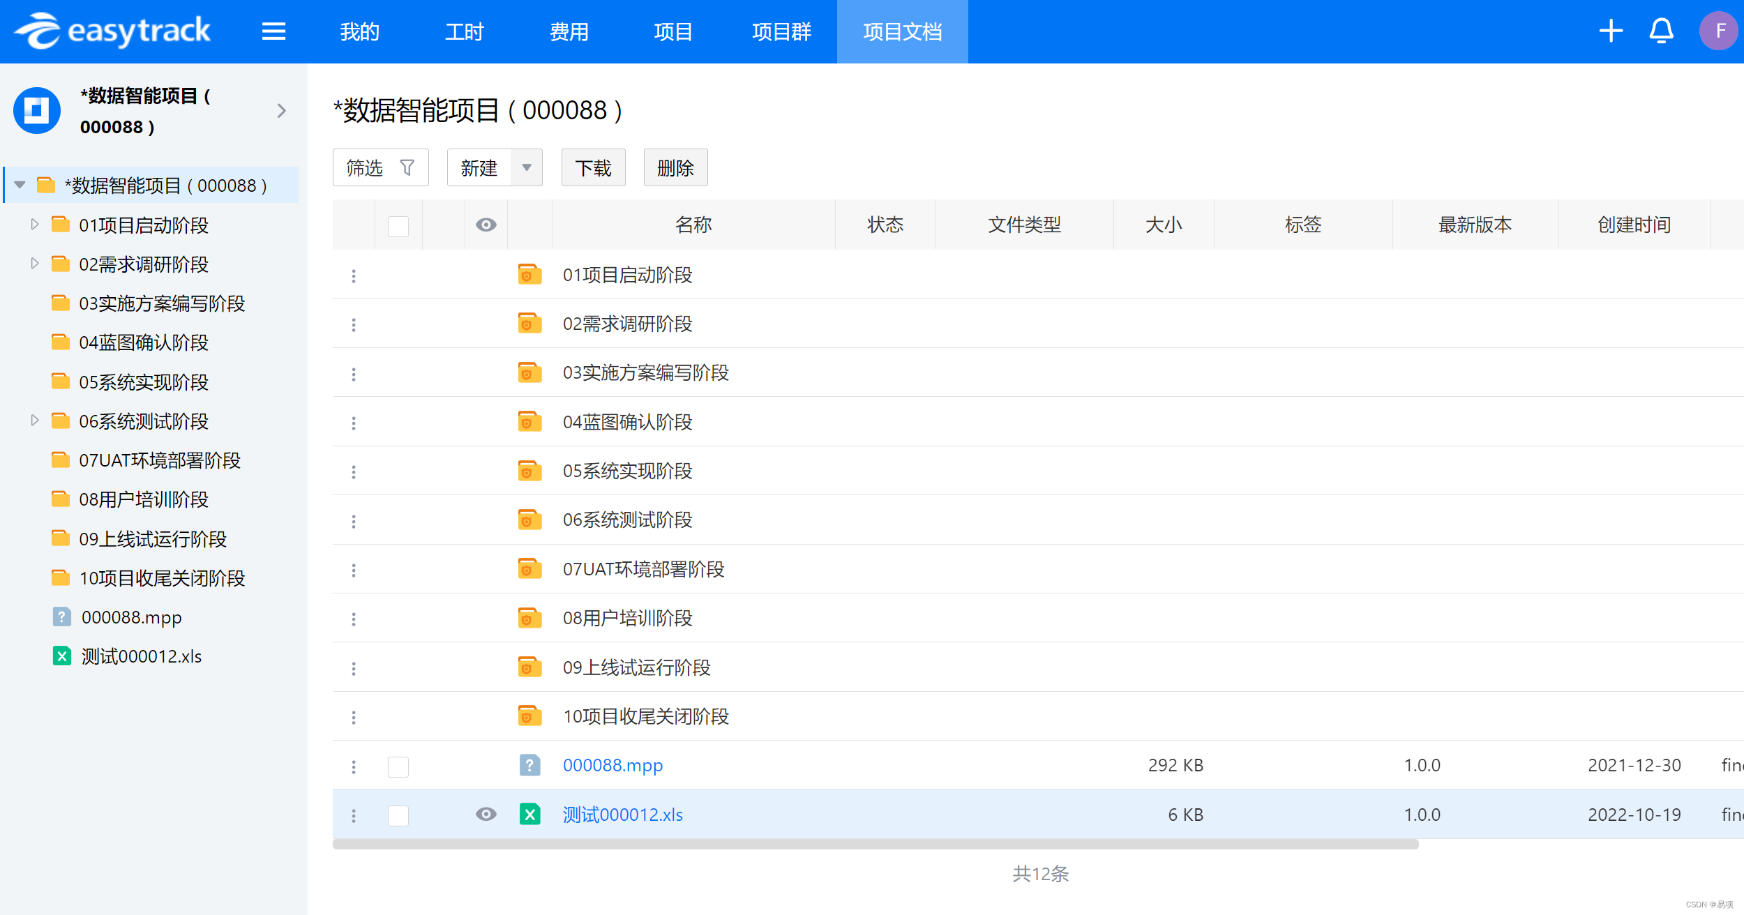The image size is (1744, 915).
Task: Open the user avatar F menu
Action: click(1718, 31)
